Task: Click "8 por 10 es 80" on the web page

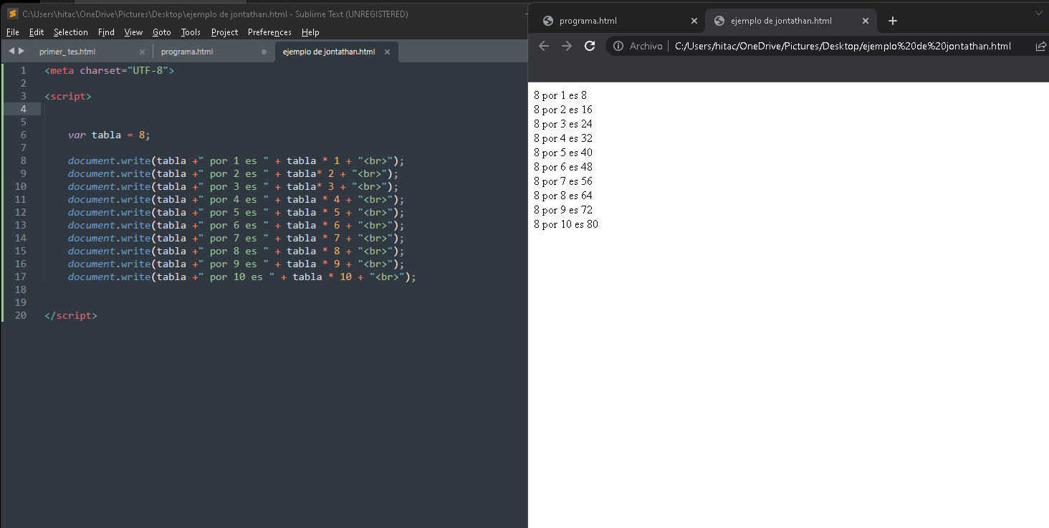Action: click(x=566, y=224)
